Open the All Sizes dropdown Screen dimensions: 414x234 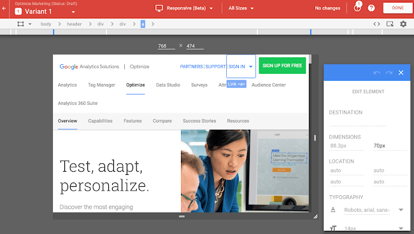241,8
